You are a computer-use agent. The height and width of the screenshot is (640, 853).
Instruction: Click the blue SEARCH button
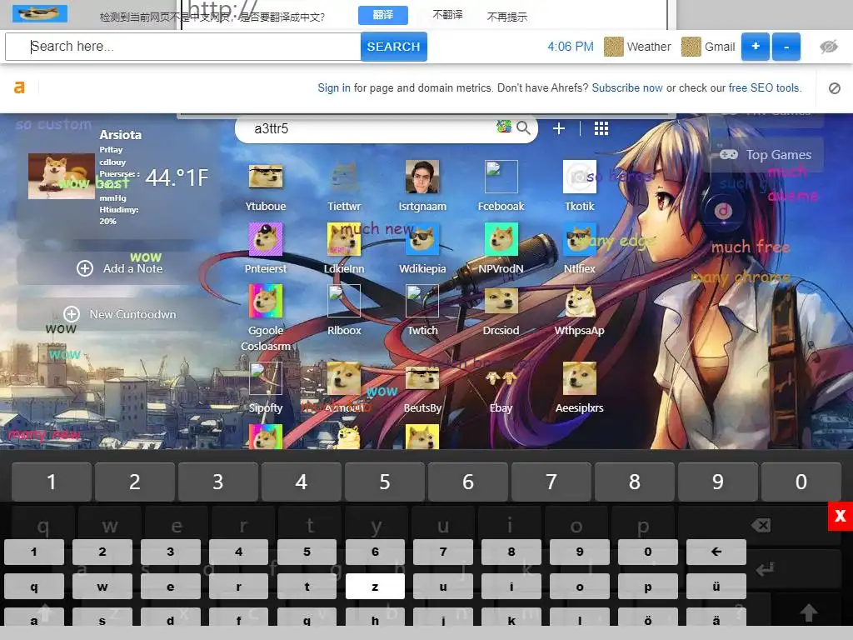pos(393,47)
